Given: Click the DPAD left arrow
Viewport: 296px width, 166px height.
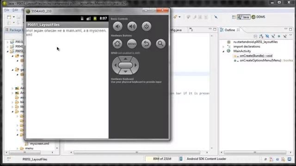Looking at the screenshot, I should (x=115, y=65).
